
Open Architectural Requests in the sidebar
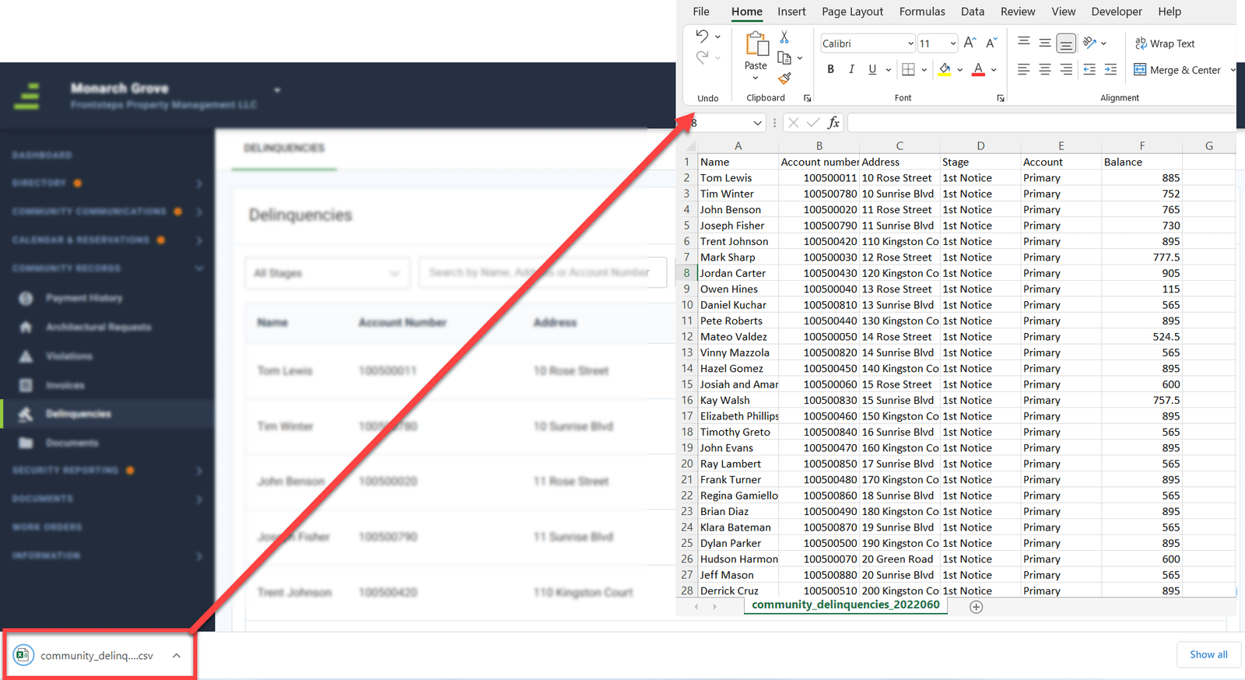[x=98, y=327]
